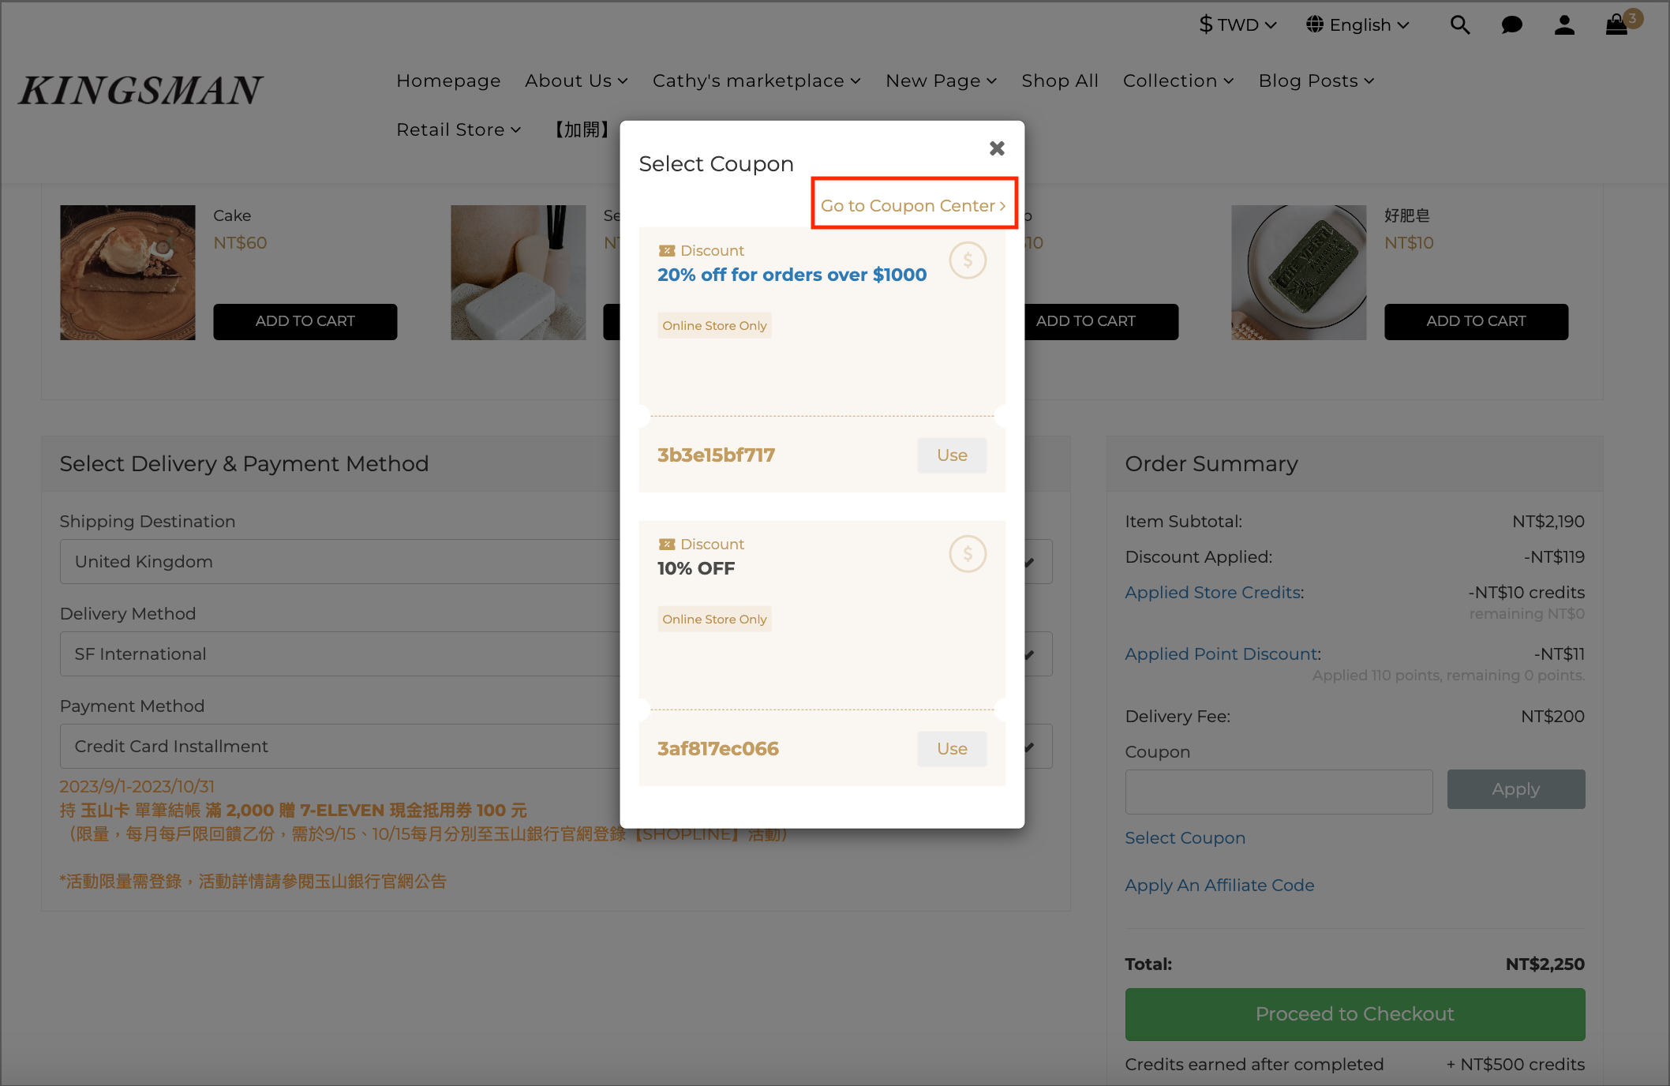Use coupon 3af817ec066
Screen dimensions: 1670x1086
952,749
